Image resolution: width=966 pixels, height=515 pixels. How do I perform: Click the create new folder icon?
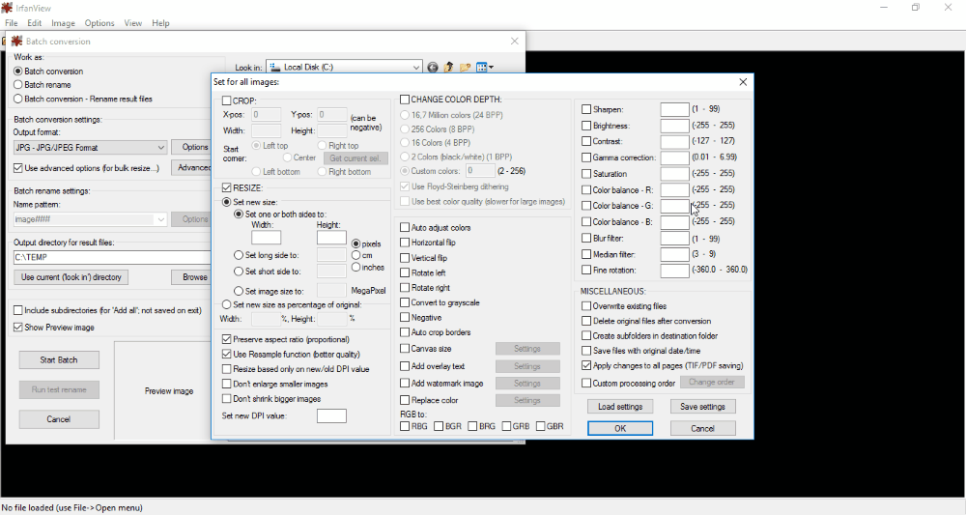(466, 67)
